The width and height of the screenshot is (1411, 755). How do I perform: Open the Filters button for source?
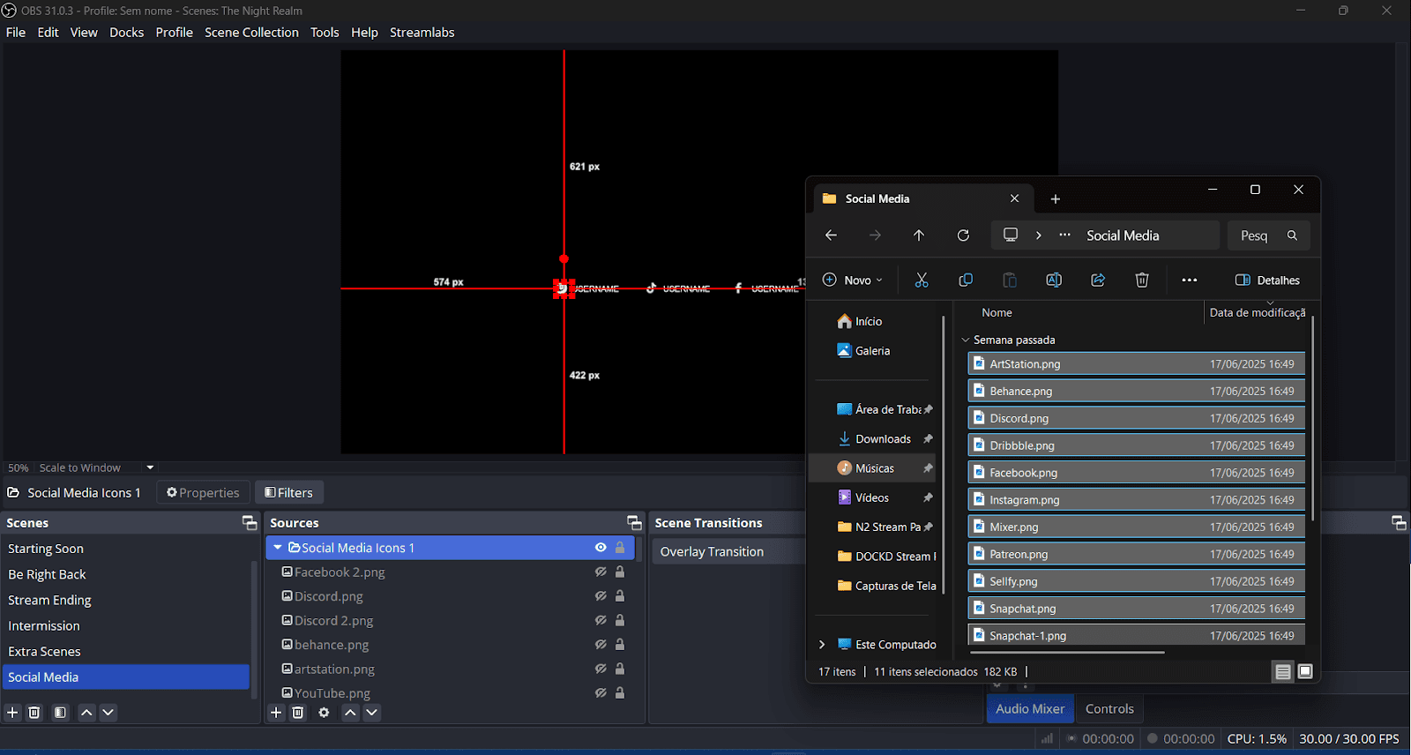[289, 493]
